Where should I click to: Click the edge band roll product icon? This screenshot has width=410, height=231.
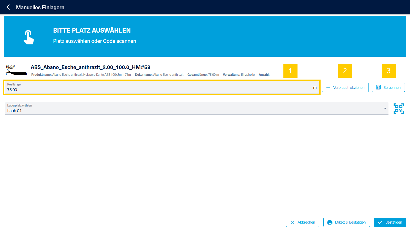click(16, 70)
